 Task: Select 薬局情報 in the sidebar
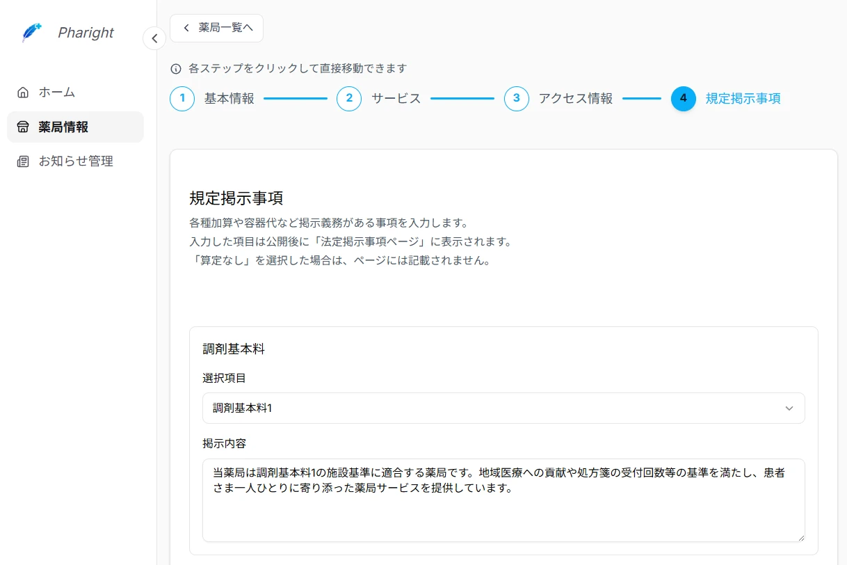pyautogui.click(x=63, y=127)
